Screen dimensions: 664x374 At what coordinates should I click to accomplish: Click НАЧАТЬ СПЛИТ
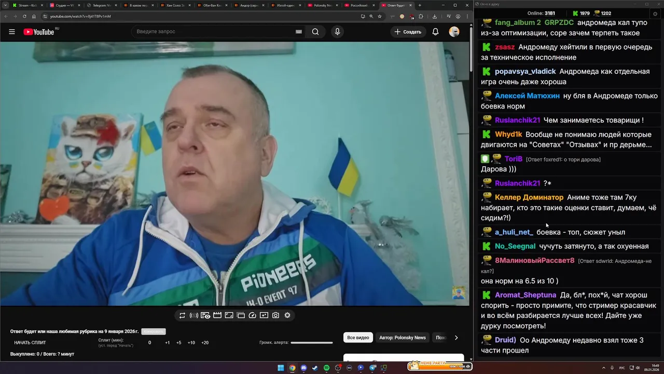point(30,343)
